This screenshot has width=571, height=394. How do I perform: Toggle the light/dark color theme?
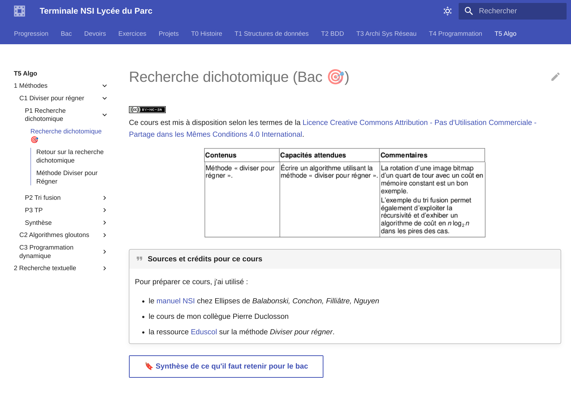click(447, 11)
